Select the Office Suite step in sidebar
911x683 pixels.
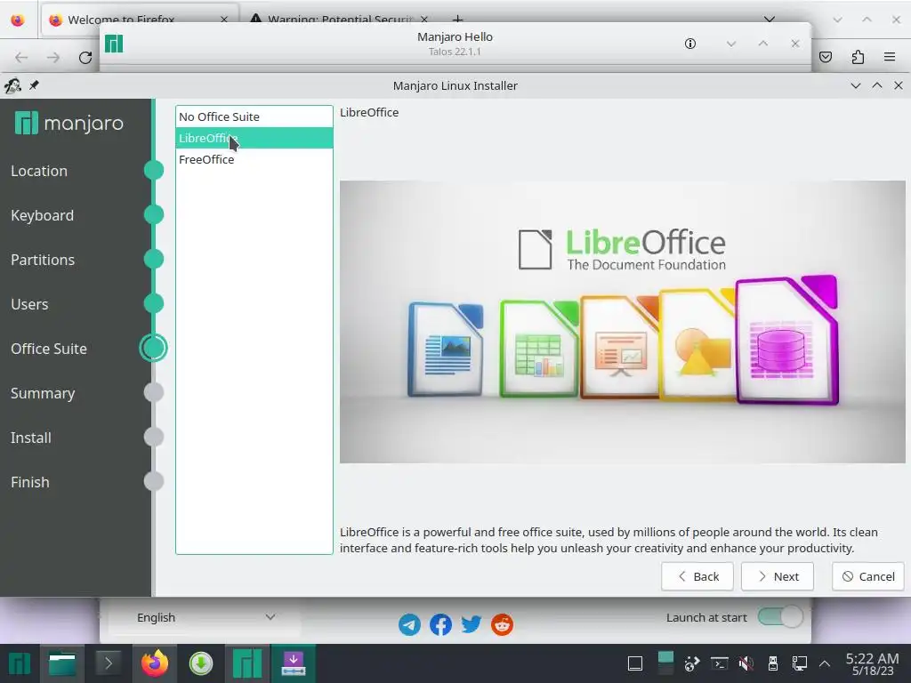coord(49,349)
